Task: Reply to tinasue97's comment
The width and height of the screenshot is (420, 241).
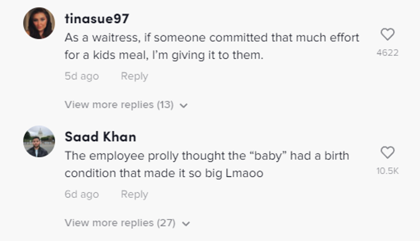Action: click(x=134, y=76)
